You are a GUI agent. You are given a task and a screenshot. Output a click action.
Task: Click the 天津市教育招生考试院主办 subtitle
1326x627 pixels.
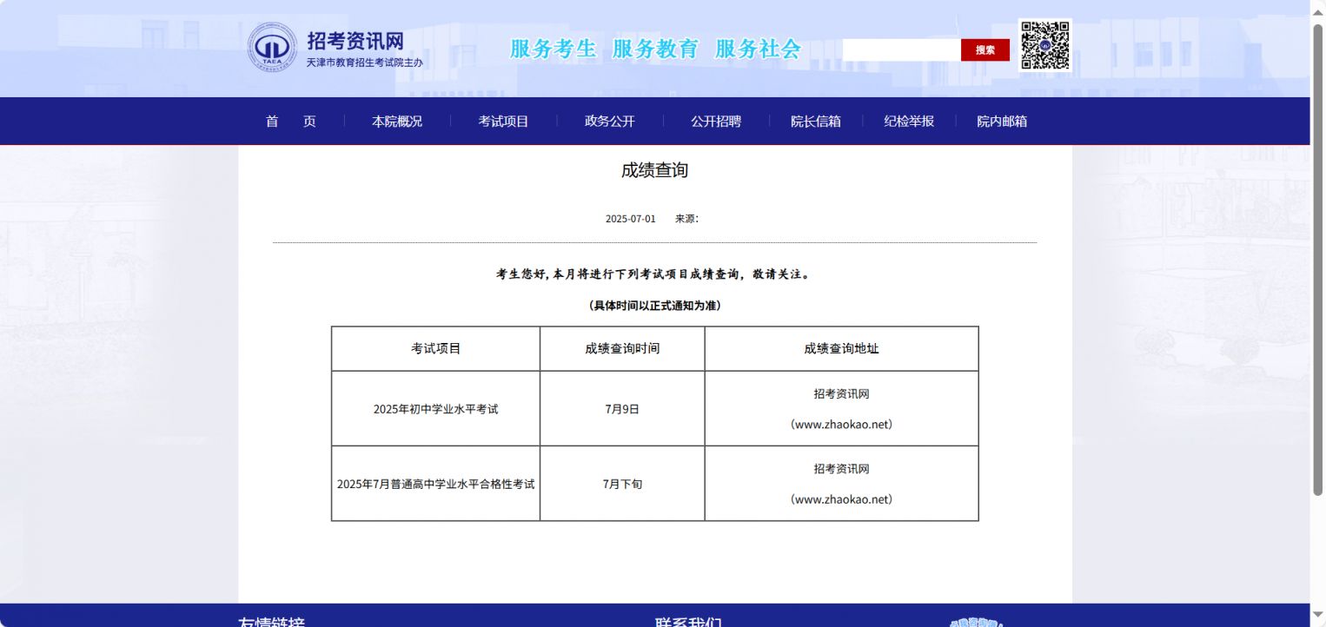365,63
